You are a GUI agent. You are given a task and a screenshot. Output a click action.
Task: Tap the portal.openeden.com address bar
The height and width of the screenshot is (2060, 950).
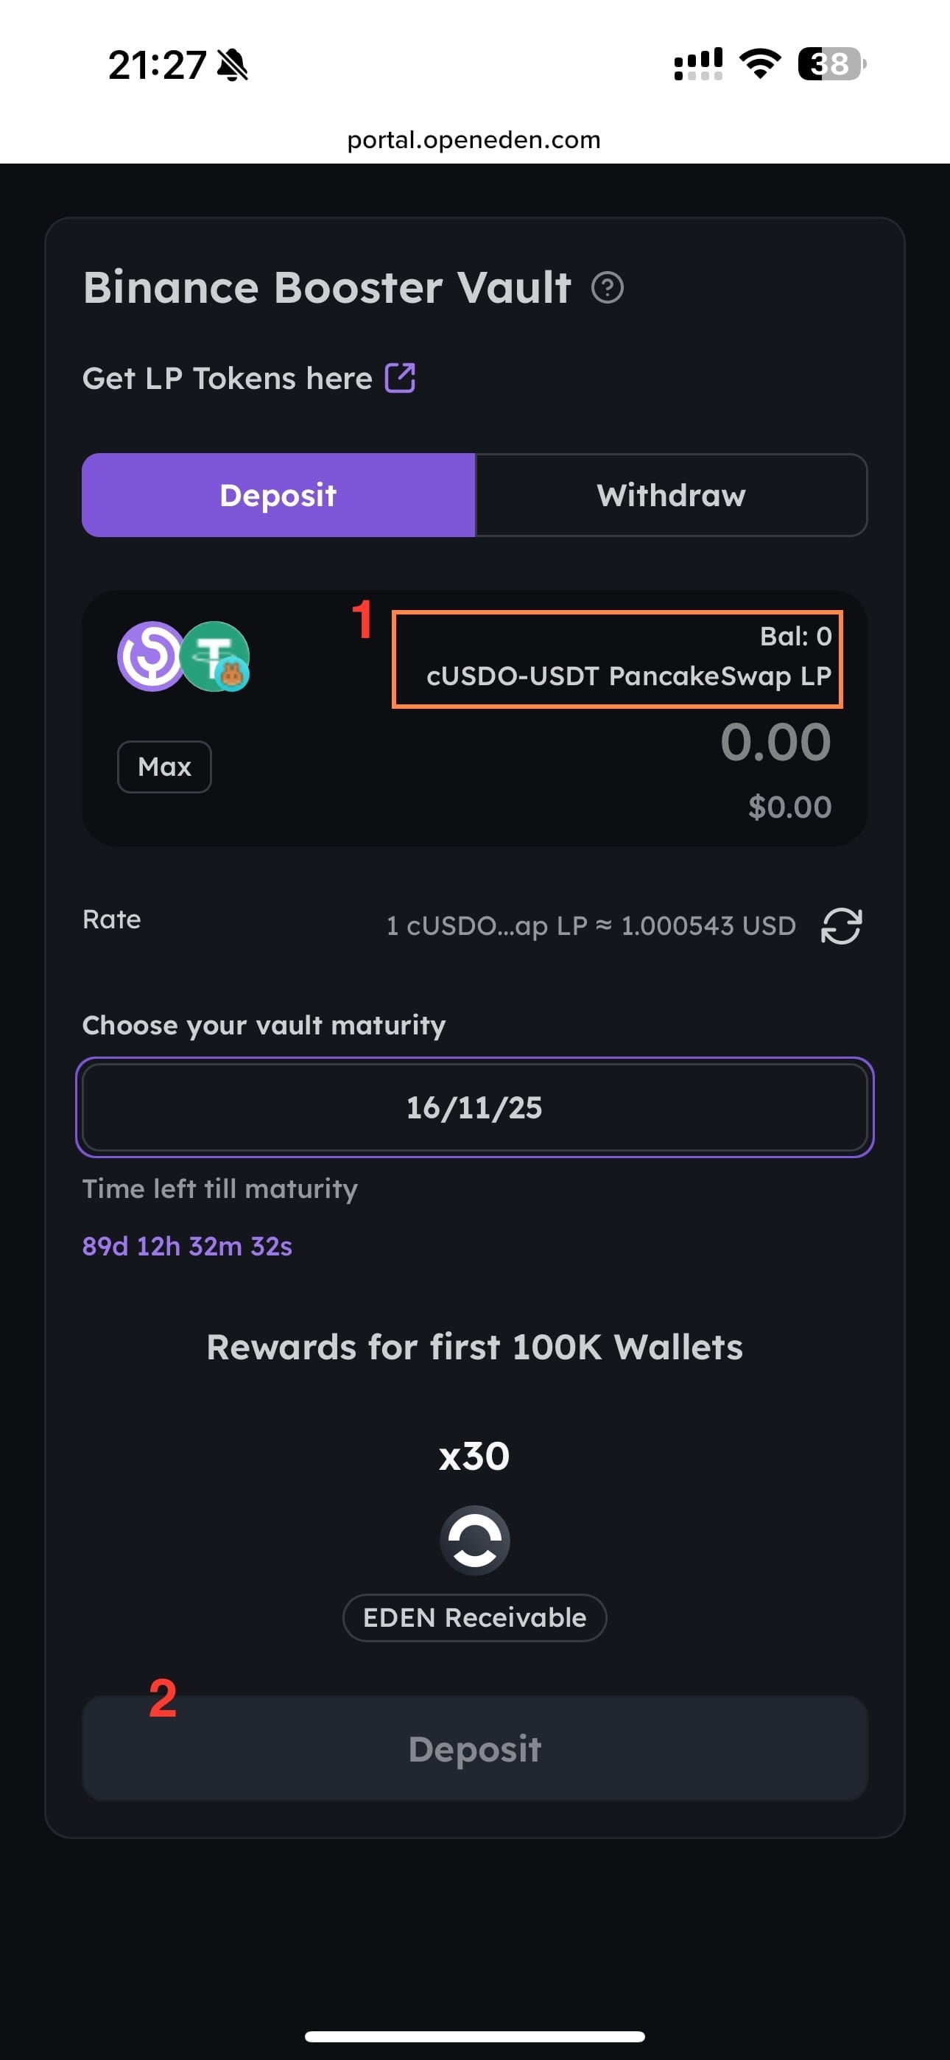coord(474,140)
